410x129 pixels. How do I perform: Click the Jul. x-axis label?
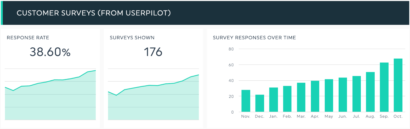click(357, 117)
